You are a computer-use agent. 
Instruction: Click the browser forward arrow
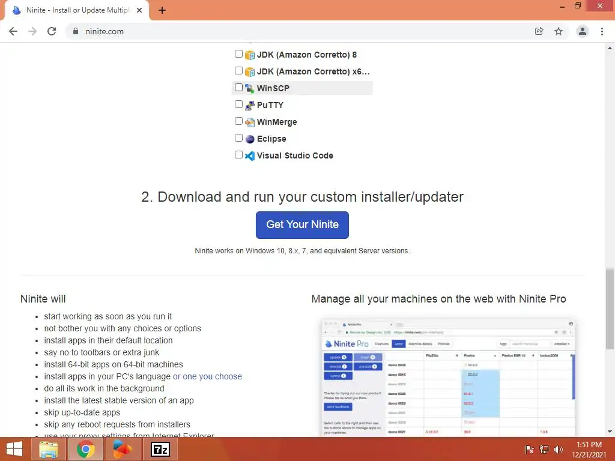(x=32, y=31)
